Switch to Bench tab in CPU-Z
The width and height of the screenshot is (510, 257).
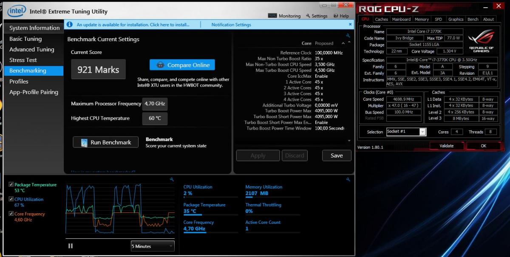pyautogui.click(x=473, y=19)
